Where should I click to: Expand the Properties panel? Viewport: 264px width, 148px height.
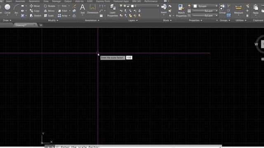(x=195, y=20)
